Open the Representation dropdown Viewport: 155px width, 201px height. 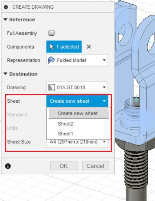[77, 60]
